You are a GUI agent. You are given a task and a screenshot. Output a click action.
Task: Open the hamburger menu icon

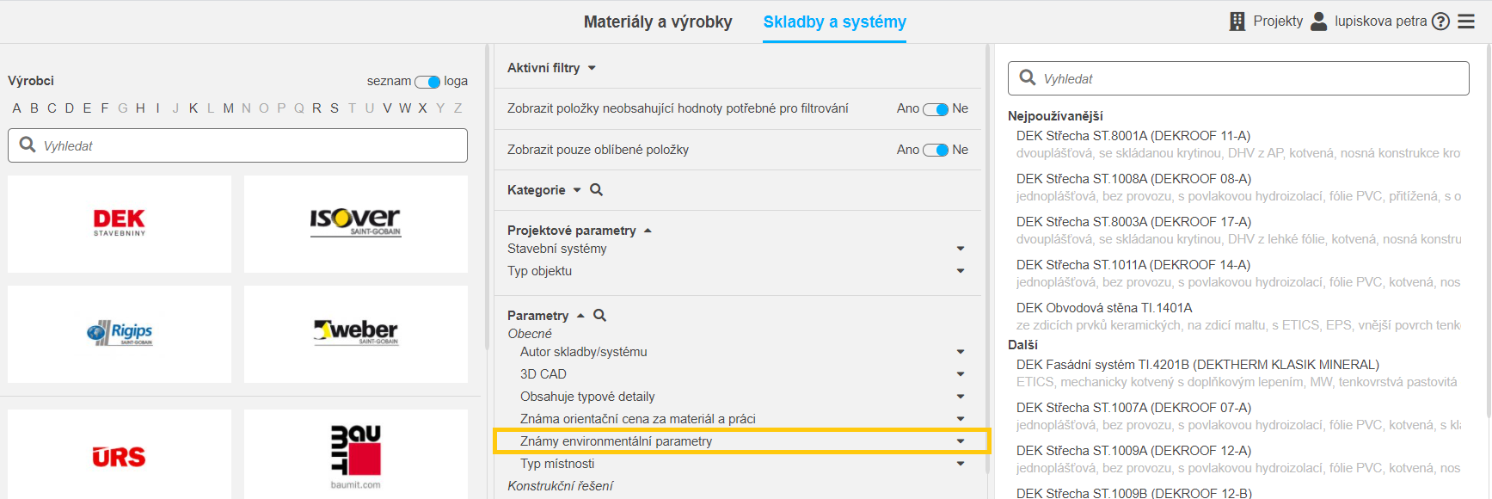[1466, 22]
